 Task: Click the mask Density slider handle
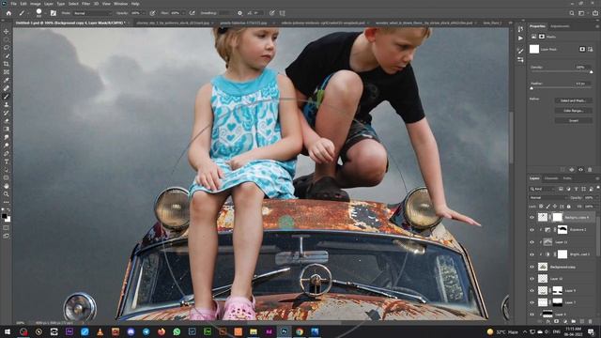[x=591, y=71]
